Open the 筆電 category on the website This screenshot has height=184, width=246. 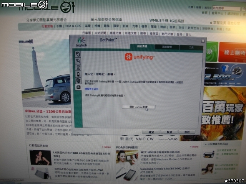click(88, 26)
